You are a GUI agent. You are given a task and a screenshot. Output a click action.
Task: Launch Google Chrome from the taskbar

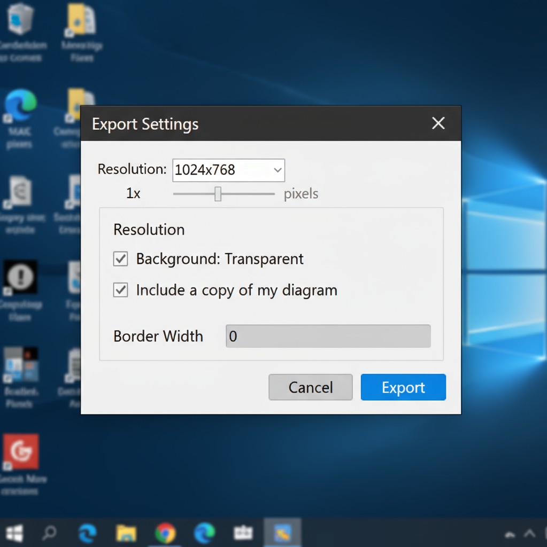click(165, 533)
